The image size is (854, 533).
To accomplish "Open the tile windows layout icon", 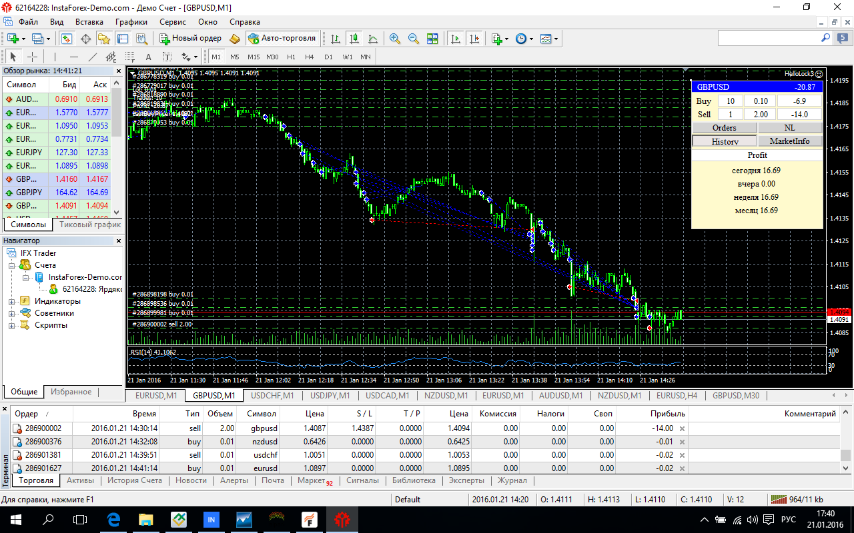I will click(432, 39).
